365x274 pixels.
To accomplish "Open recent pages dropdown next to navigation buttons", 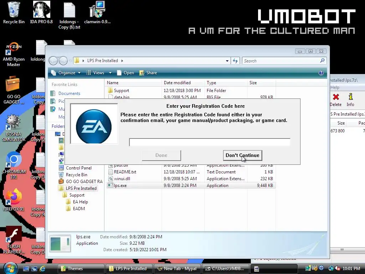I will [70, 61].
